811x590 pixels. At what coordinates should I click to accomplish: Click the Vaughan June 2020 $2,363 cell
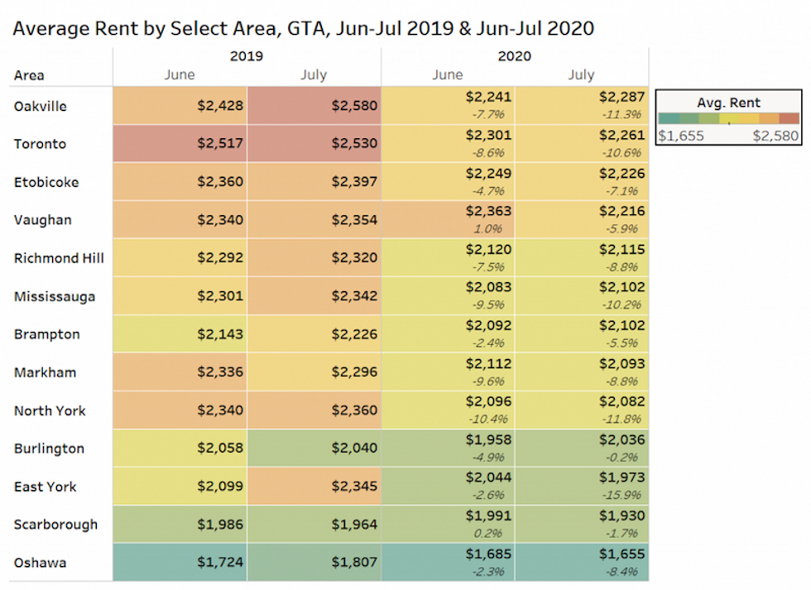pyautogui.click(x=448, y=220)
